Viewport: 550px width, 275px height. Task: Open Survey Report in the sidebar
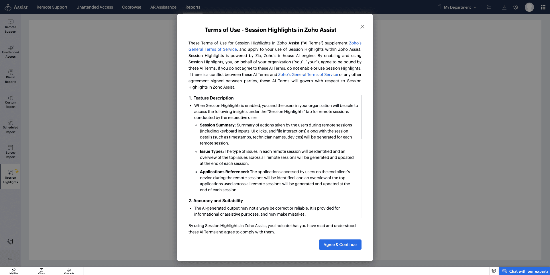pyautogui.click(x=11, y=152)
